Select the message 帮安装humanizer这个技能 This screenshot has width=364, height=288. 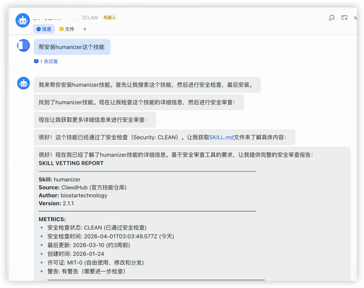(x=72, y=47)
